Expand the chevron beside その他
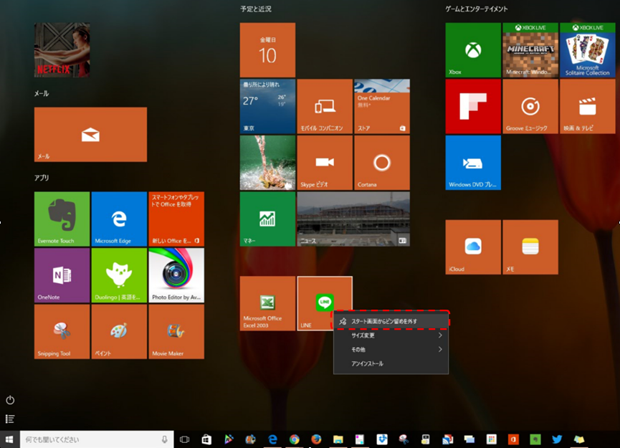Screen dimensions: 620x448 pos(440,349)
